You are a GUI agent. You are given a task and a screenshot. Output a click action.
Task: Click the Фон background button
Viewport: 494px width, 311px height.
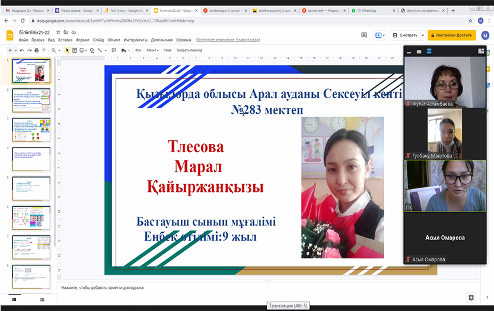[x=138, y=50]
